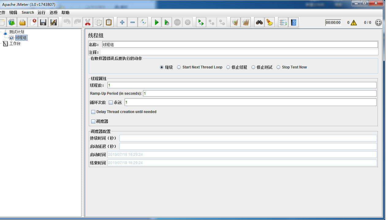Click into the Ramp-Up Period field
The width and height of the screenshot is (392, 220).
pyautogui.click(x=260, y=94)
